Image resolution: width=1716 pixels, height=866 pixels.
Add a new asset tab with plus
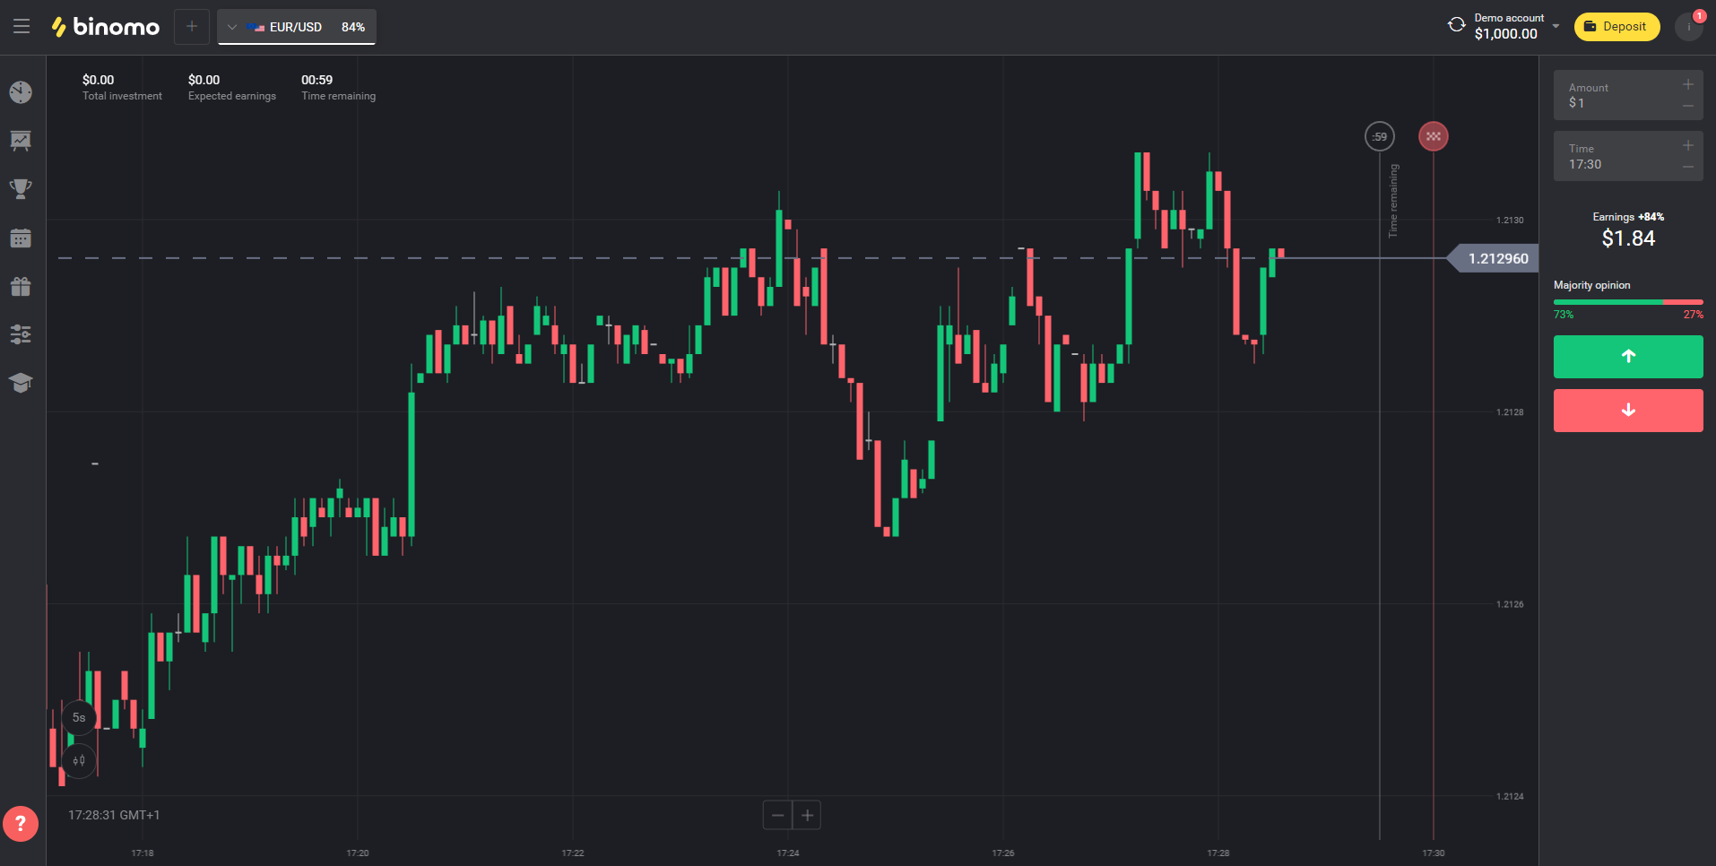click(x=192, y=27)
